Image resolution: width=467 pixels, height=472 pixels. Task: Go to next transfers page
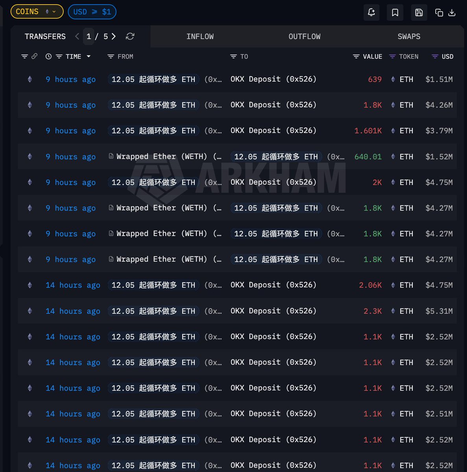(x=114, y=37)
